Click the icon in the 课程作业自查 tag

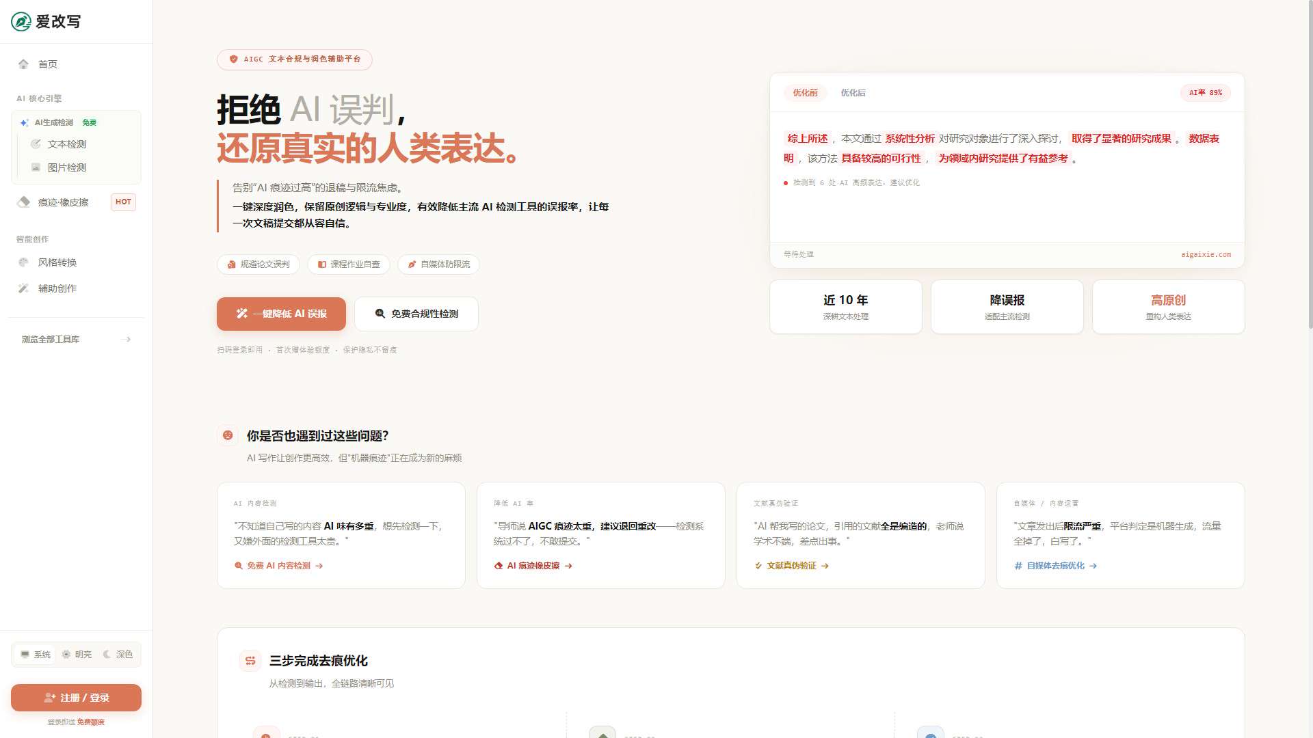322,264
